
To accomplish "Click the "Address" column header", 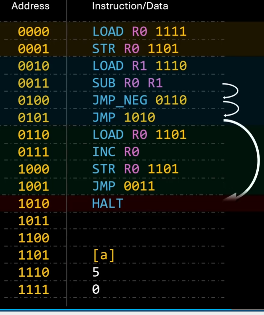I will (30, 6).
